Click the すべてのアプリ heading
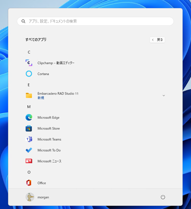191x209 pixels. (36, 39)
